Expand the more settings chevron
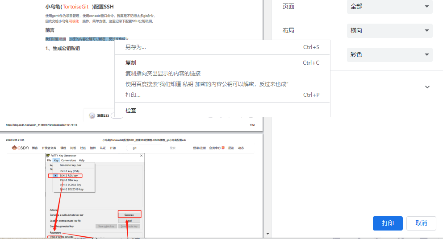Viewport: 443px width, 239px height. [x=427, y=87]
